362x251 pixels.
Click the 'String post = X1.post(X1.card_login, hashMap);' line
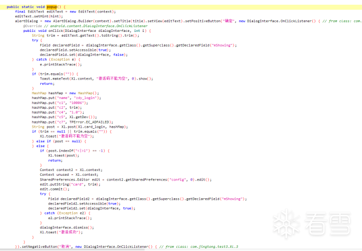[80, 127]
